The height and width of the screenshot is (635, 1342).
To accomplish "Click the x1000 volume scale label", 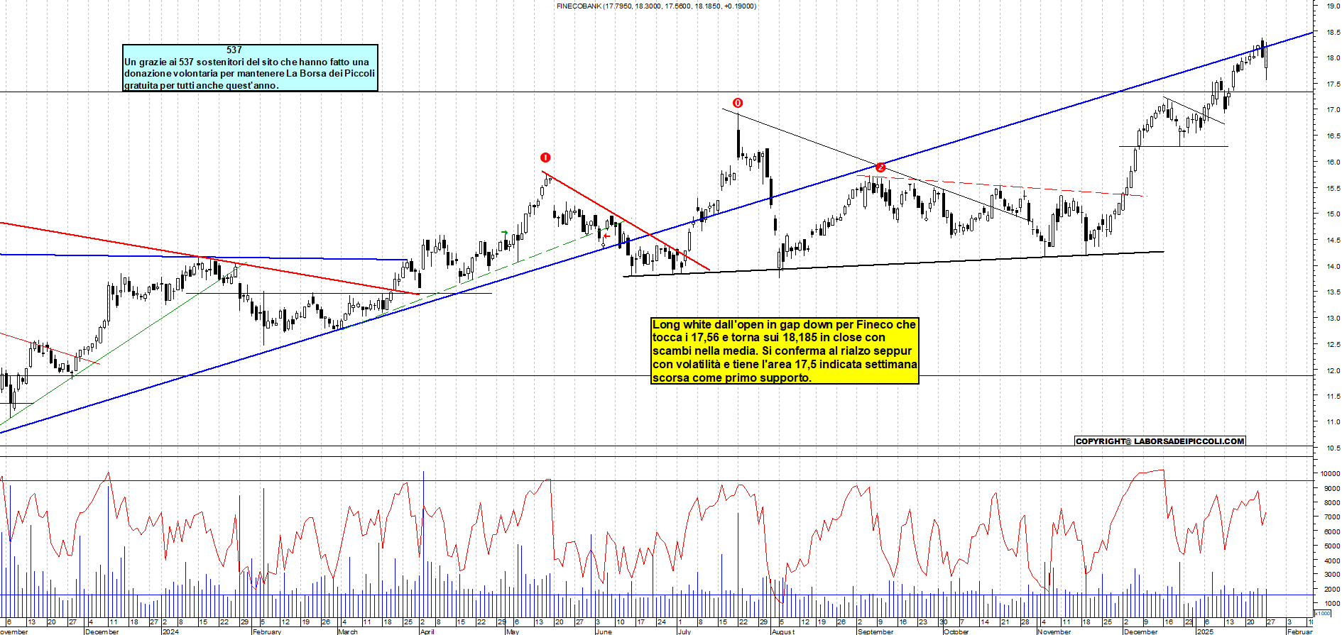I will click(1323, 613).
